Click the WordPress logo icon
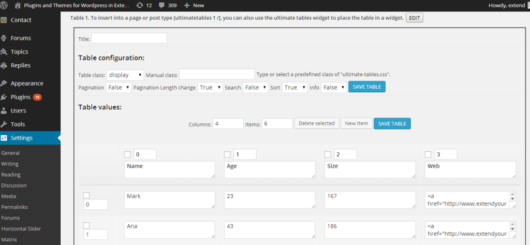The width and height of the screenshot is (530, 245). pyautogui.click(x=4, y=5)
